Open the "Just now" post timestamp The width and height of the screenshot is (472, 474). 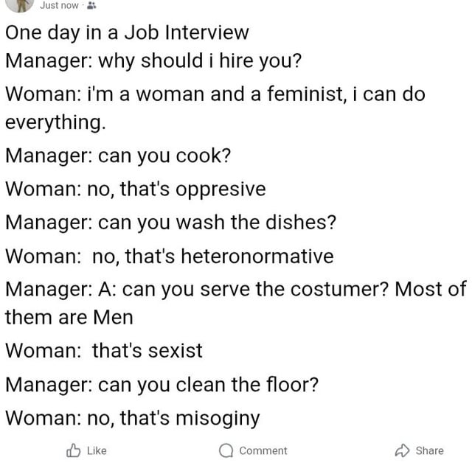click(59, 6)
